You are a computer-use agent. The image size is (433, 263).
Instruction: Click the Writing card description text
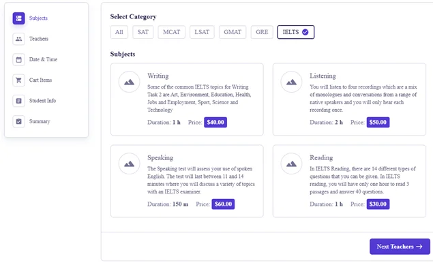tap(199, 99)
